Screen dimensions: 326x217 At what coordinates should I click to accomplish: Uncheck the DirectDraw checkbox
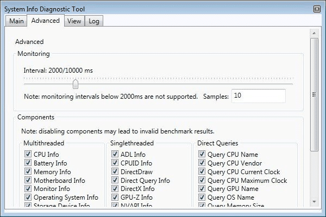pyautogui.click(x=115, y=172)
